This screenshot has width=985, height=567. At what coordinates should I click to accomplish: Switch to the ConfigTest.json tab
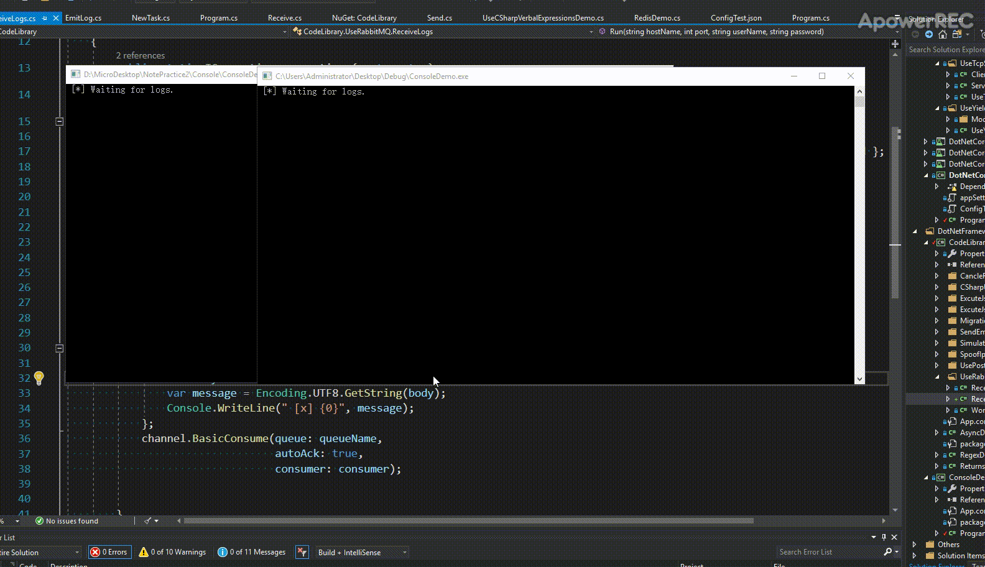coord(736,19)
